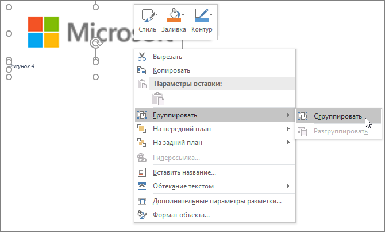Choose На передний план
This screenshot has width=385, height=232.
click(215, 129)
